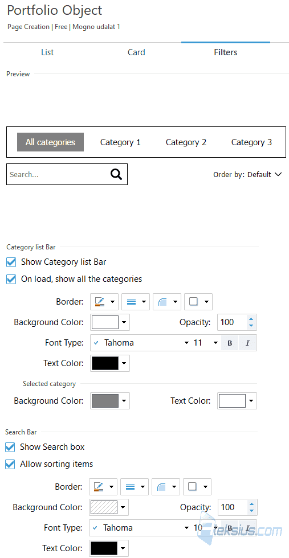The image size is (289, 558).
Task: Switch to the Card tab
Action: (136, 52)
